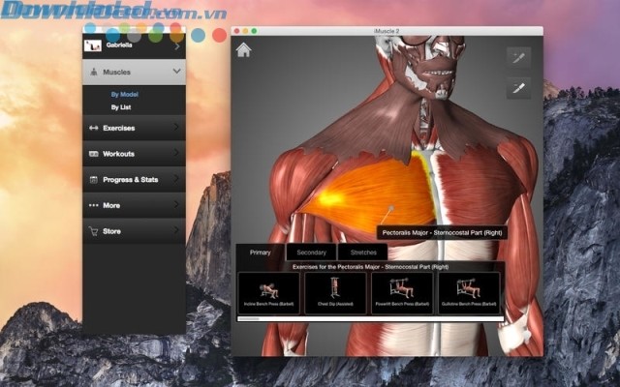
Task: Open Gabriella's profile picture thumbnail
Action: click(93, 45)
